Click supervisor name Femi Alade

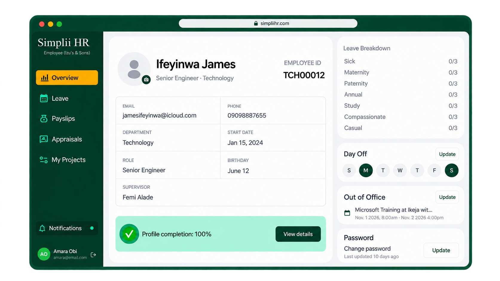coord(138,197)
